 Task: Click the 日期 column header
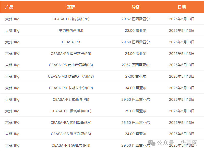click(x=182, y=7)
